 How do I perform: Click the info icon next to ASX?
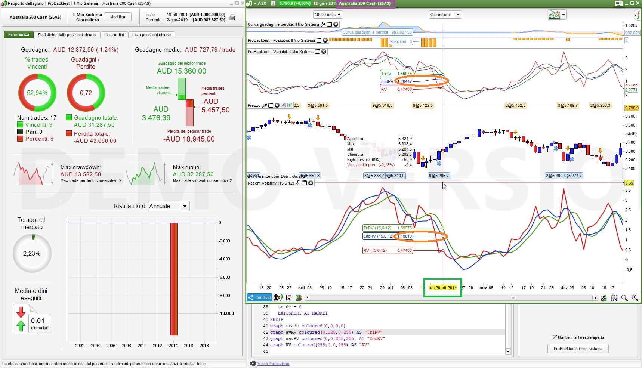pos(273,3)
